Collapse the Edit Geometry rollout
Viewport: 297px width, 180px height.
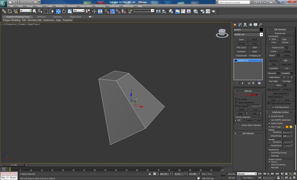point(280,30)
